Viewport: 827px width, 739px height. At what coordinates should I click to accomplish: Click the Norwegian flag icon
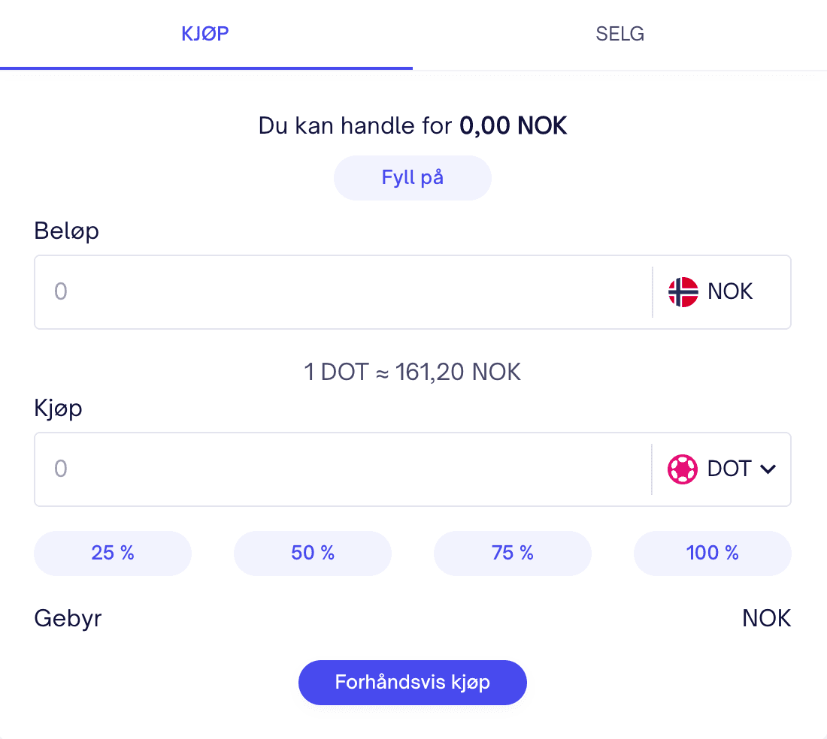[x=683, y=292]
